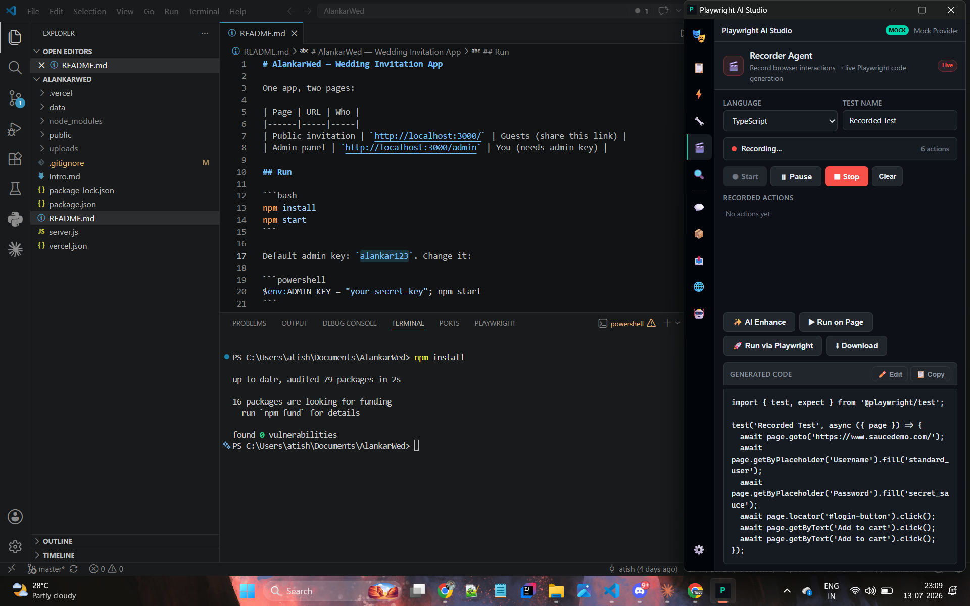This screenshot has width=970, height=606.
Task: Open server.js in the explorer
Action: point(63,232)
